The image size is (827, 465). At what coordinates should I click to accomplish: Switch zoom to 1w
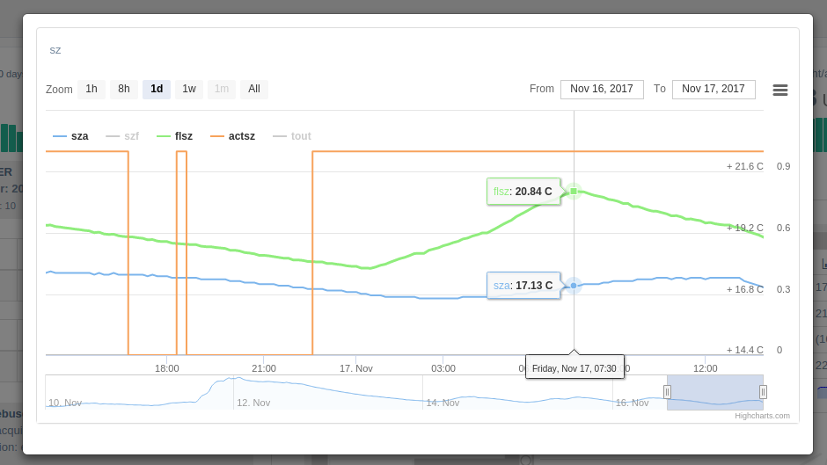tap(189, 89)
